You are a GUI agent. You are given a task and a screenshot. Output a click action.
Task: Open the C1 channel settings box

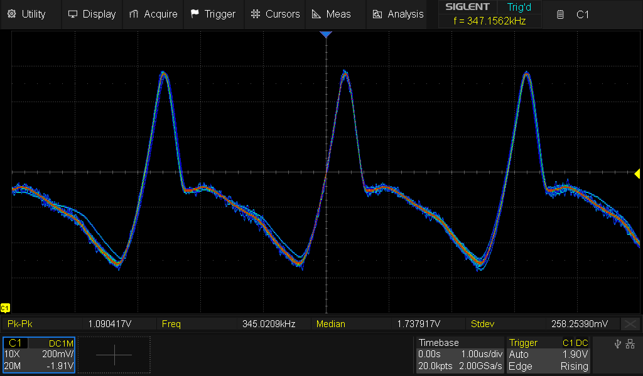pyautogui.click(x=39, y=355)
